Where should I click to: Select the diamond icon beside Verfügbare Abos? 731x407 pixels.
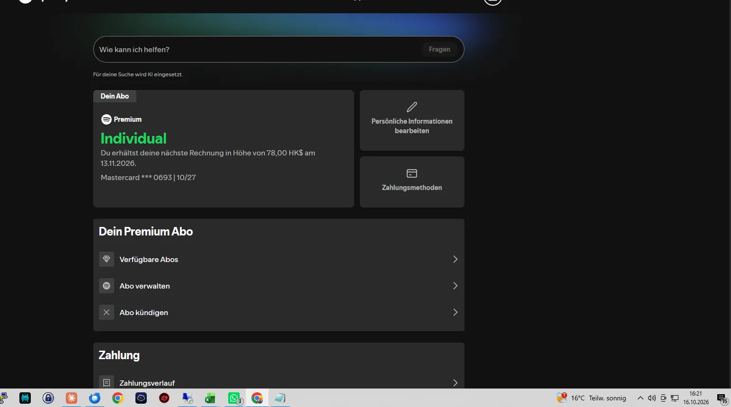[x=107, y=259]
